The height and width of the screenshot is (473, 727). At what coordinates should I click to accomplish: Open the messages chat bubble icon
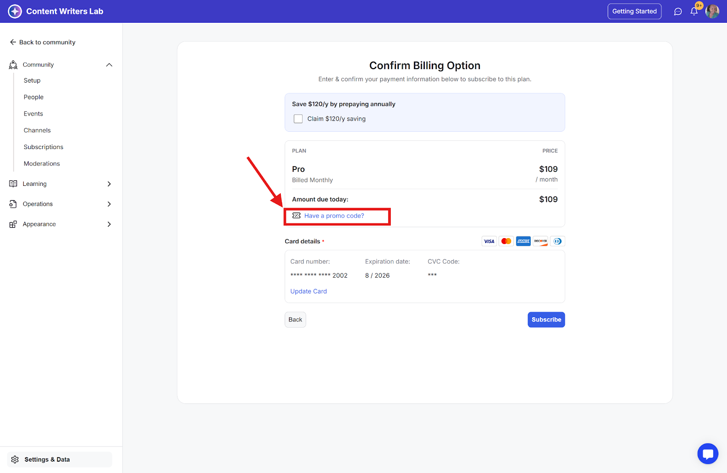(x=678, y=11)
